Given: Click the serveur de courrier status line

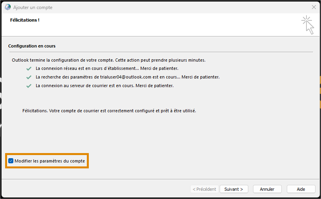Looking at the screenshot, I should point(105,86).
